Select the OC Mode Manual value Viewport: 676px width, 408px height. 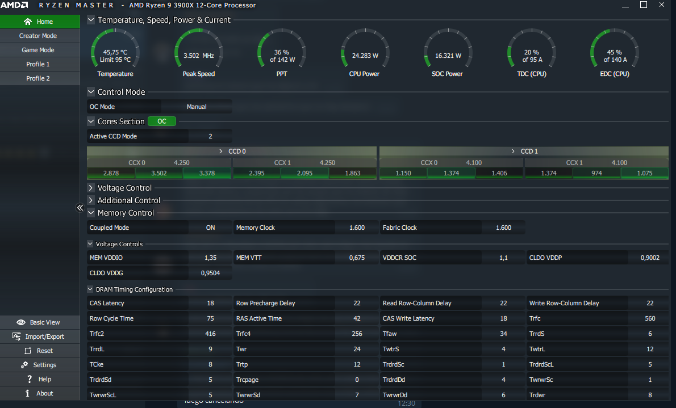coord(197,107)
